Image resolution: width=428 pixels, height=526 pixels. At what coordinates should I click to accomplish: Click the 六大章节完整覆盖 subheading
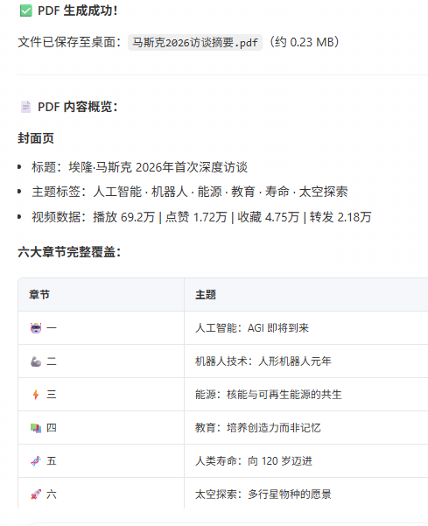(69, 252)
